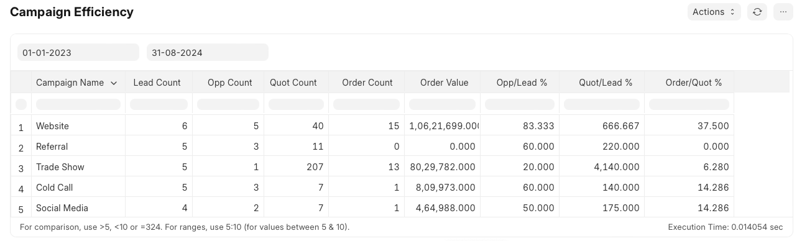
Task: Select the Opp Count column header
Action: coord(230,83)
